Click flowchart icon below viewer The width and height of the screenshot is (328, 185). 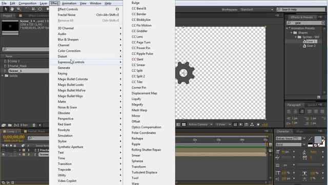click(252, 124)
